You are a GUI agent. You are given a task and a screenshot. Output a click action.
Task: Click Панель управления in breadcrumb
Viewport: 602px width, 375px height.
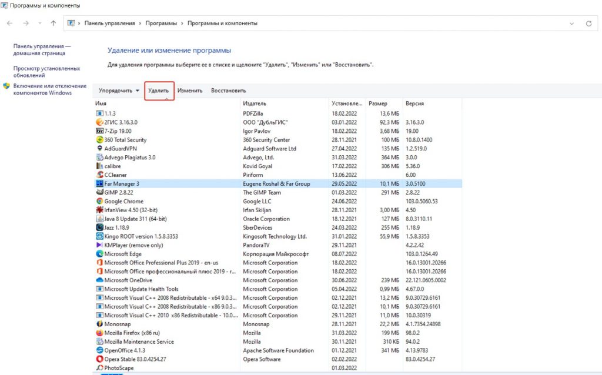(x=110, y=24)
